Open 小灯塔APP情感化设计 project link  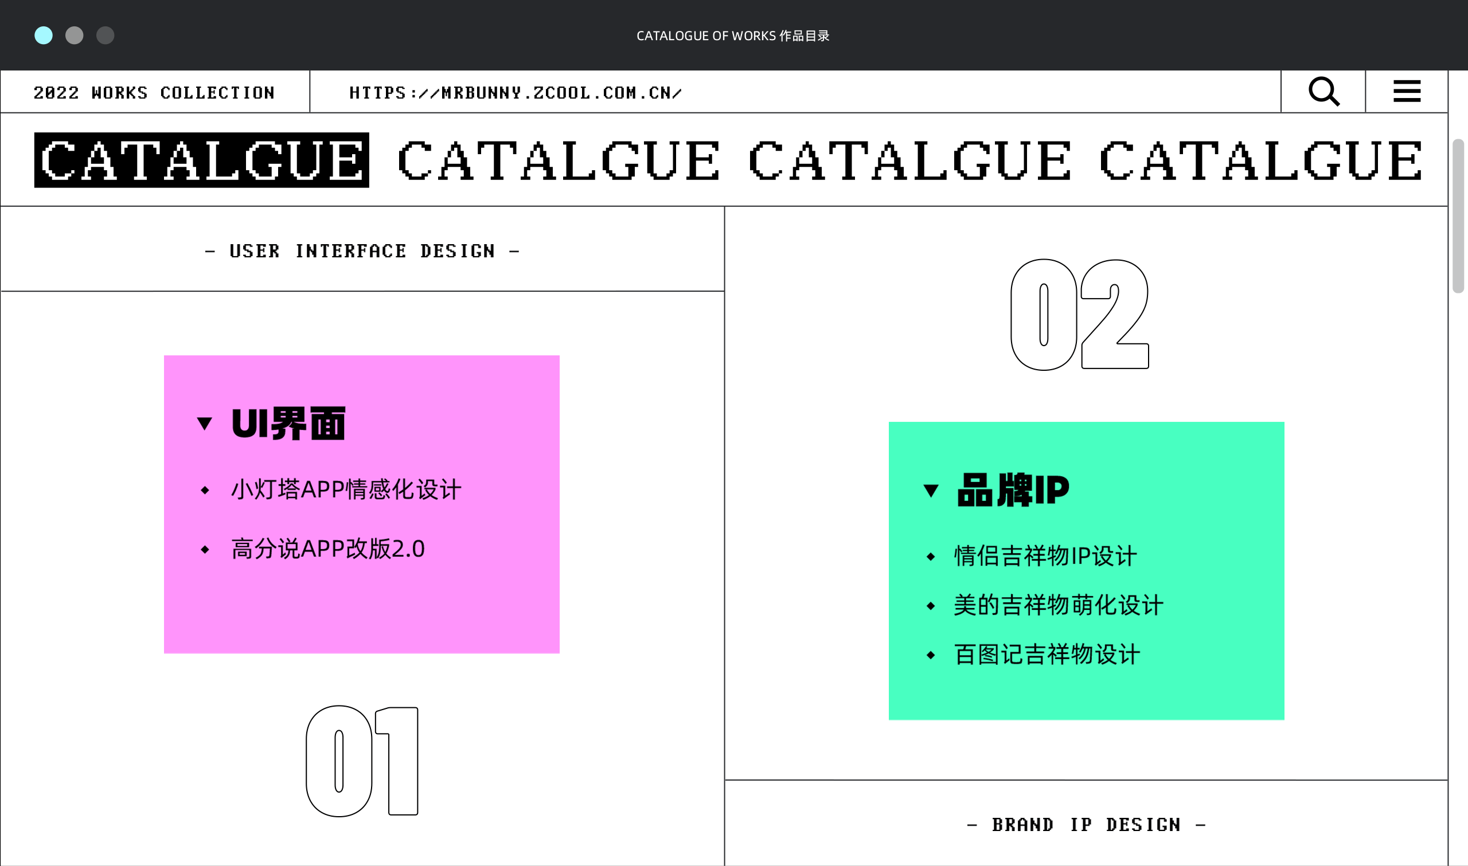pyautogui.click(x=346, y=489)
